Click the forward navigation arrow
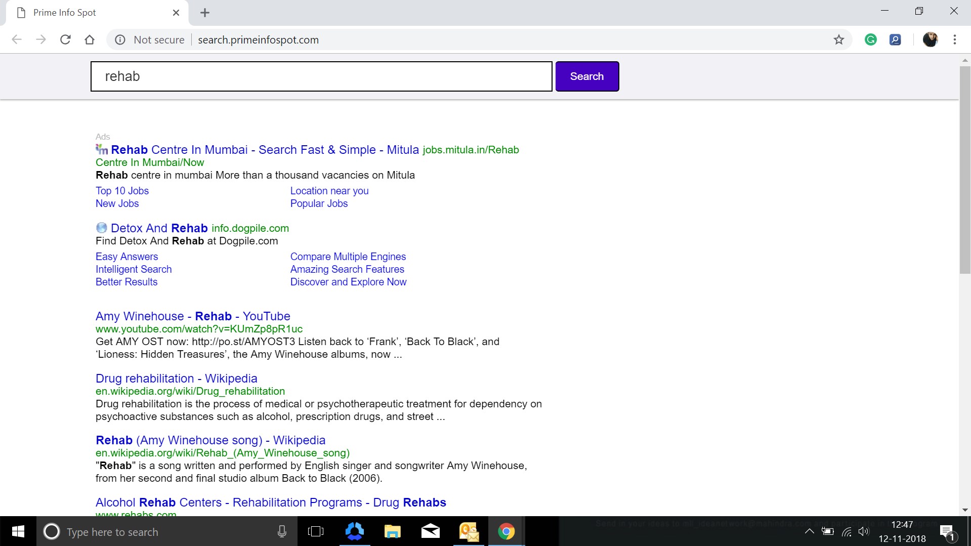This screenshot has height=546, width=971. point(41,39)
